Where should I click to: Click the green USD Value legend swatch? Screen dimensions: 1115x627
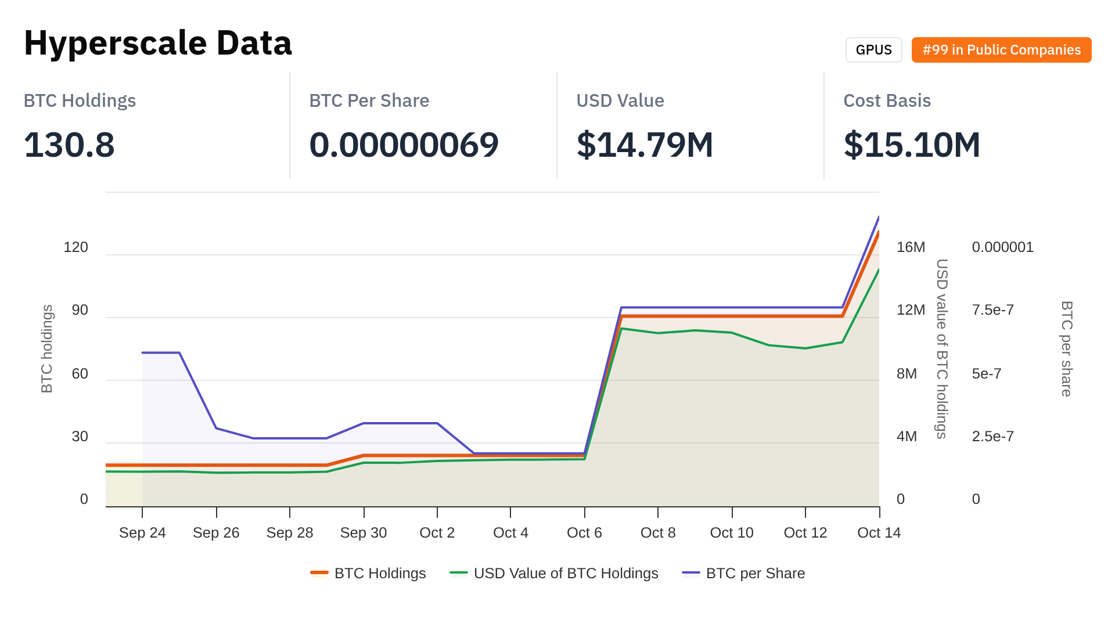pos(458,573)
